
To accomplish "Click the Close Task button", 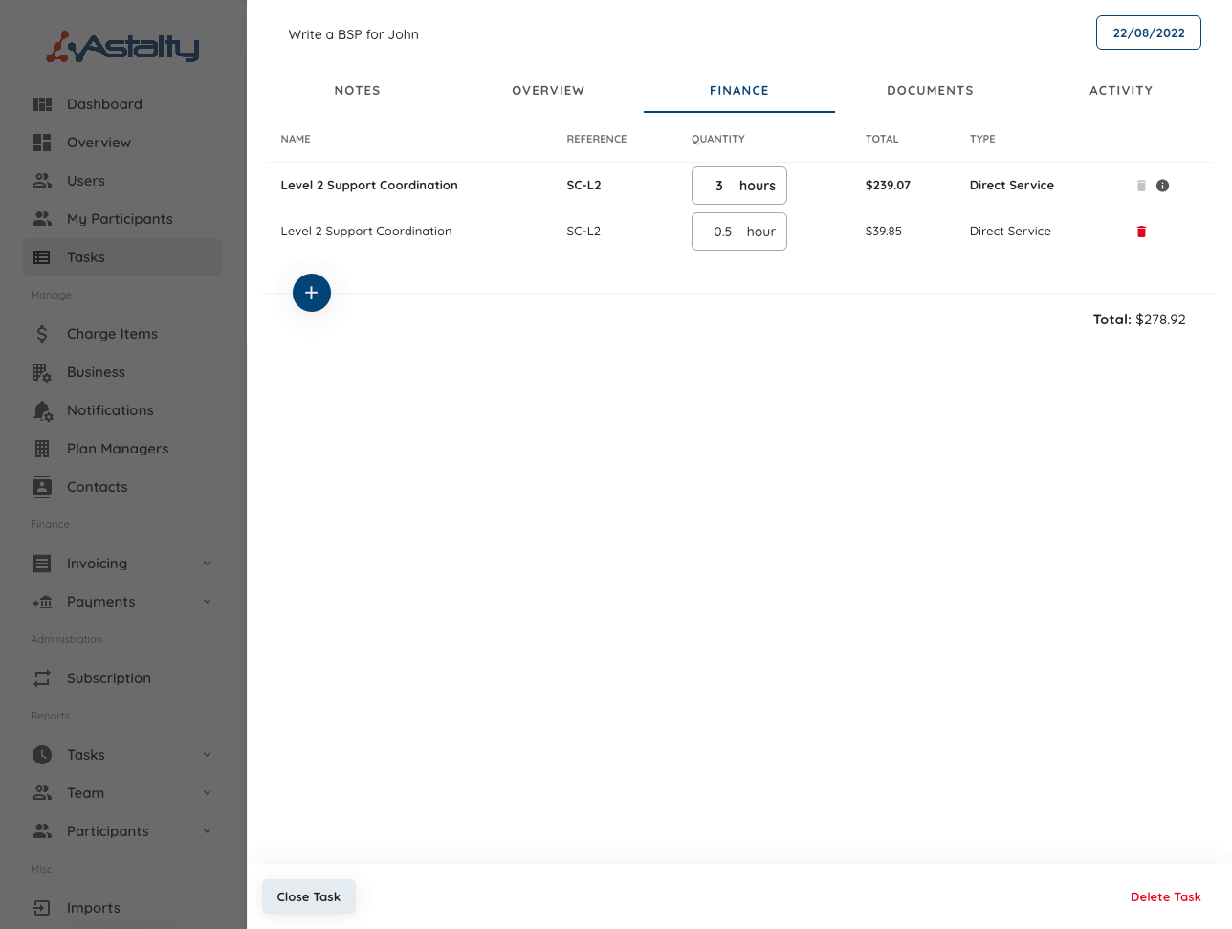I will [x=309, y=896].
